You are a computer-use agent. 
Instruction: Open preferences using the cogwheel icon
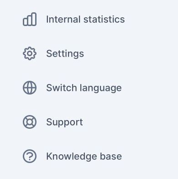click(30, 53)
